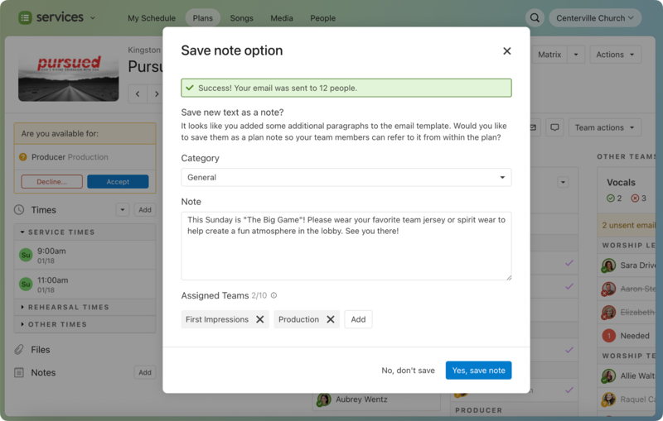Remove the First Impressions team tag
This screenshot has width=663, height=421.
(x=259, y=319)
